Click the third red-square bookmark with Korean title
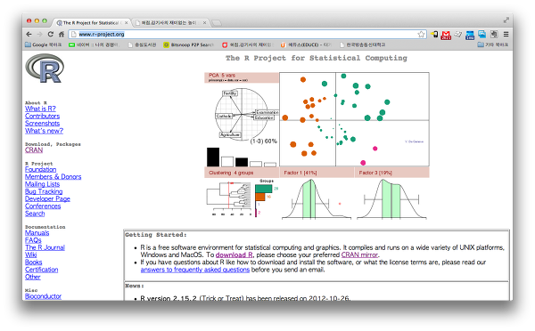This screenshot has width=535, height=331. point(247,44)
